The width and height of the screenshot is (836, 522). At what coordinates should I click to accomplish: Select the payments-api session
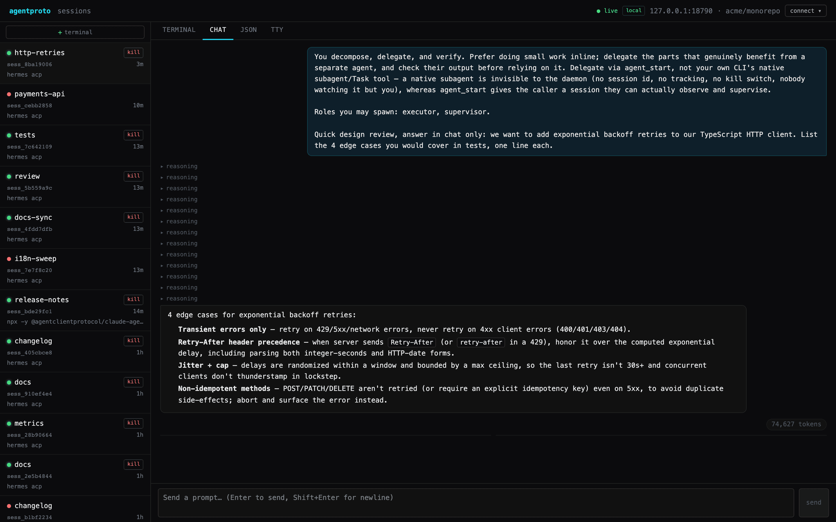75,104
